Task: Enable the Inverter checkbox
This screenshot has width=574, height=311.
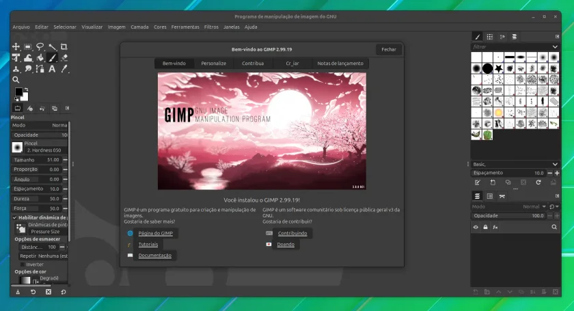Action: click(x=23, y=265)
